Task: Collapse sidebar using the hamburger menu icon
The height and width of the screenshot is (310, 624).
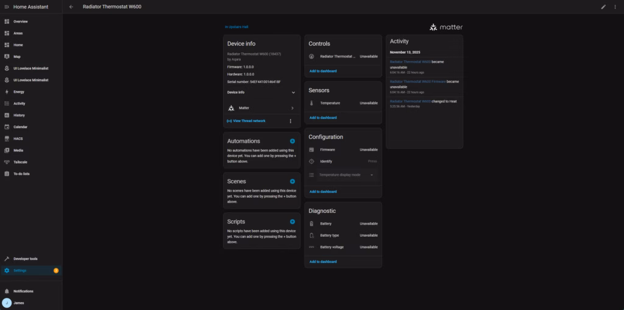Action: (7, 7)
